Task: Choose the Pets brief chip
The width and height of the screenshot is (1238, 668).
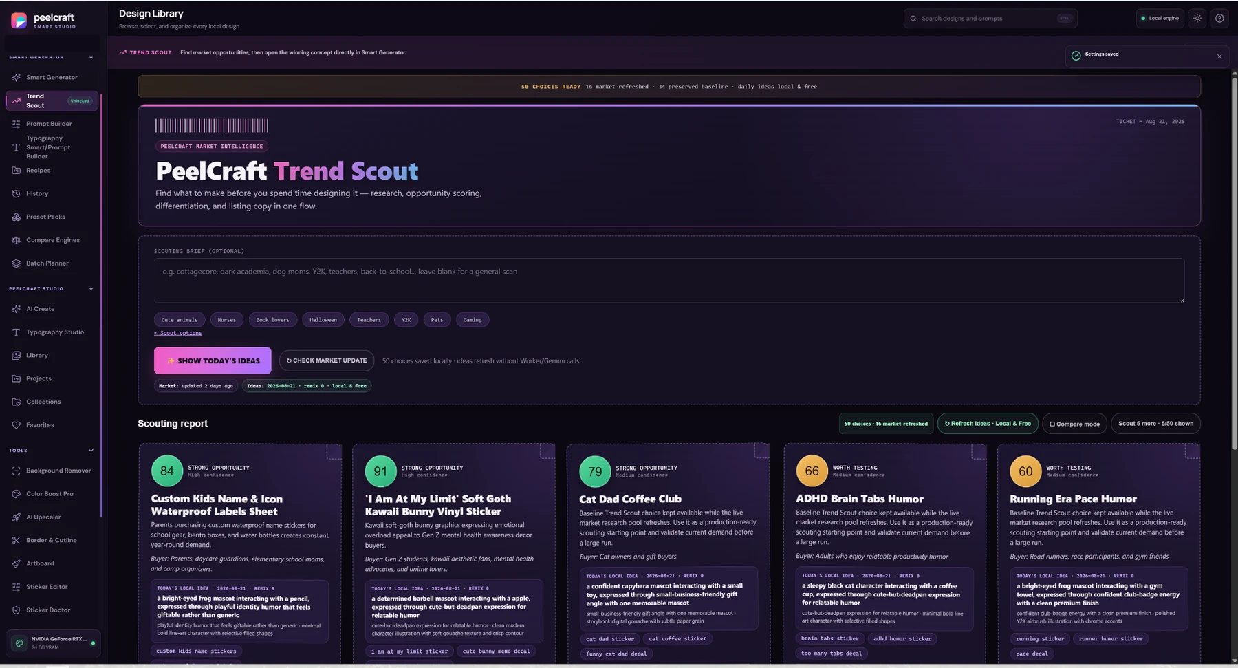Action: coord(437,320)
